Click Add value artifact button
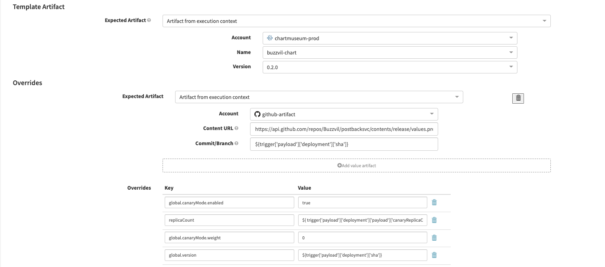The width and height of the screenshot is (605, 267). coord(356,165)
